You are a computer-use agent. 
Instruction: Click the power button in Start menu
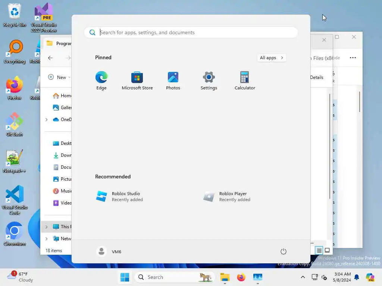[x=284, y=251]
